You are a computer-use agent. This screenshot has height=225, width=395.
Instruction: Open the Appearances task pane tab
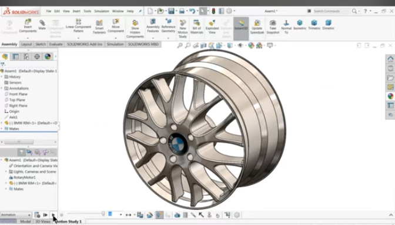[x=390, y=96]
